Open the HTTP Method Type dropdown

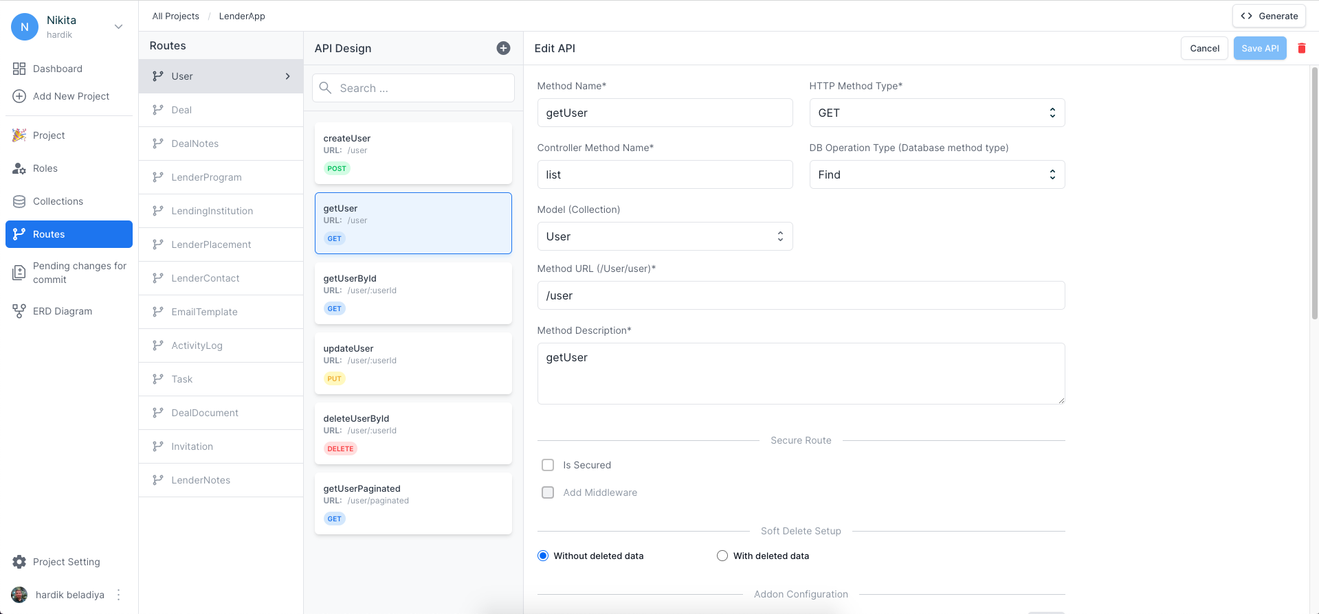[x=937, y=113]
